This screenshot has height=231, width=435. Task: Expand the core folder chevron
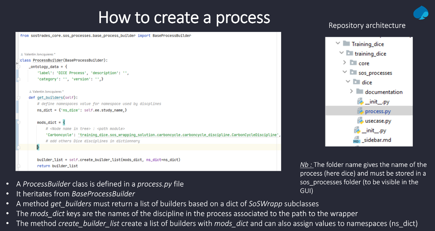[345, 63]
